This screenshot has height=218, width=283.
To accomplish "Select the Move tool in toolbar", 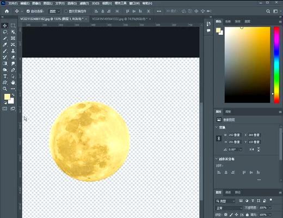I will (x=5, y=26).
